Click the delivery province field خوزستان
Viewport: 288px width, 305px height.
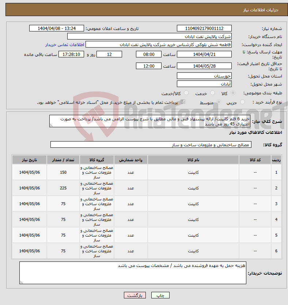point(204,76)
